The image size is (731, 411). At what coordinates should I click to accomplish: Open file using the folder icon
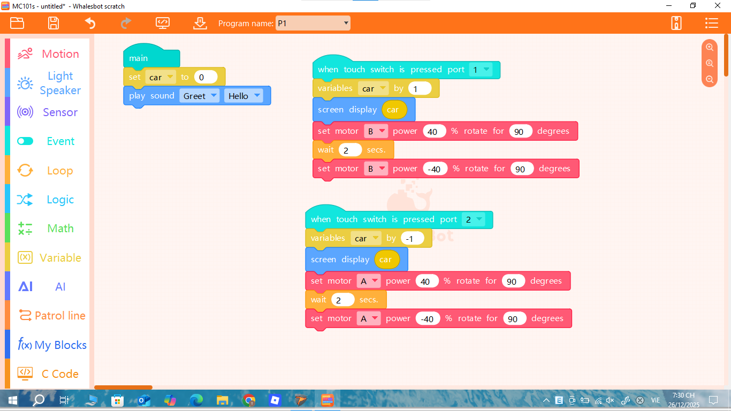(17, 23)
